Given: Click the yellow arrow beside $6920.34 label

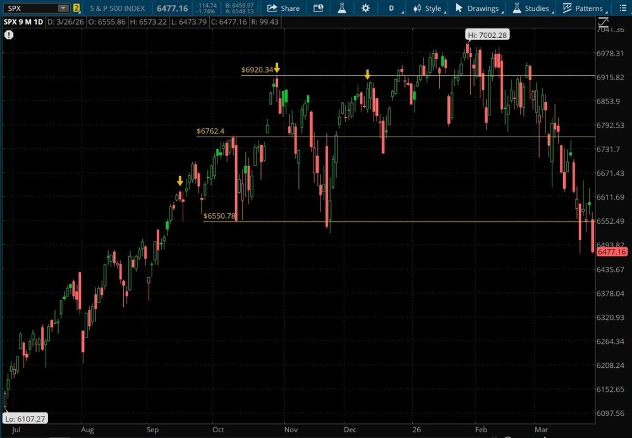Looking at the screenshot, I should point(276,68).
